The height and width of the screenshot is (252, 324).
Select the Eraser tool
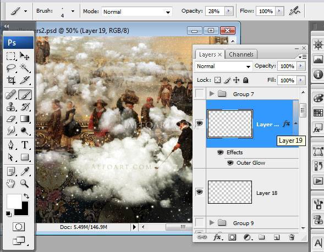11,119
